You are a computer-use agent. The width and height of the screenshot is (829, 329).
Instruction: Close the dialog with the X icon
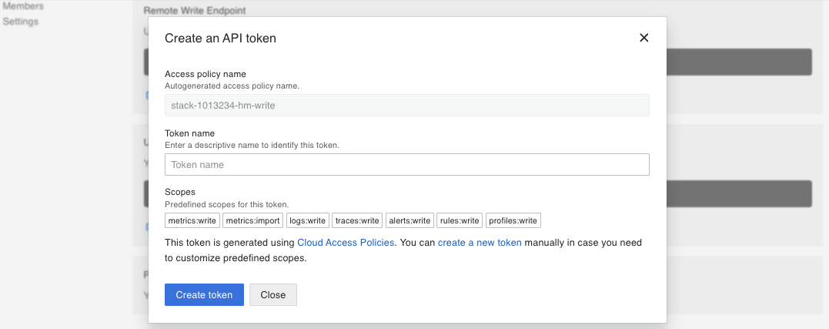point(644,38)
